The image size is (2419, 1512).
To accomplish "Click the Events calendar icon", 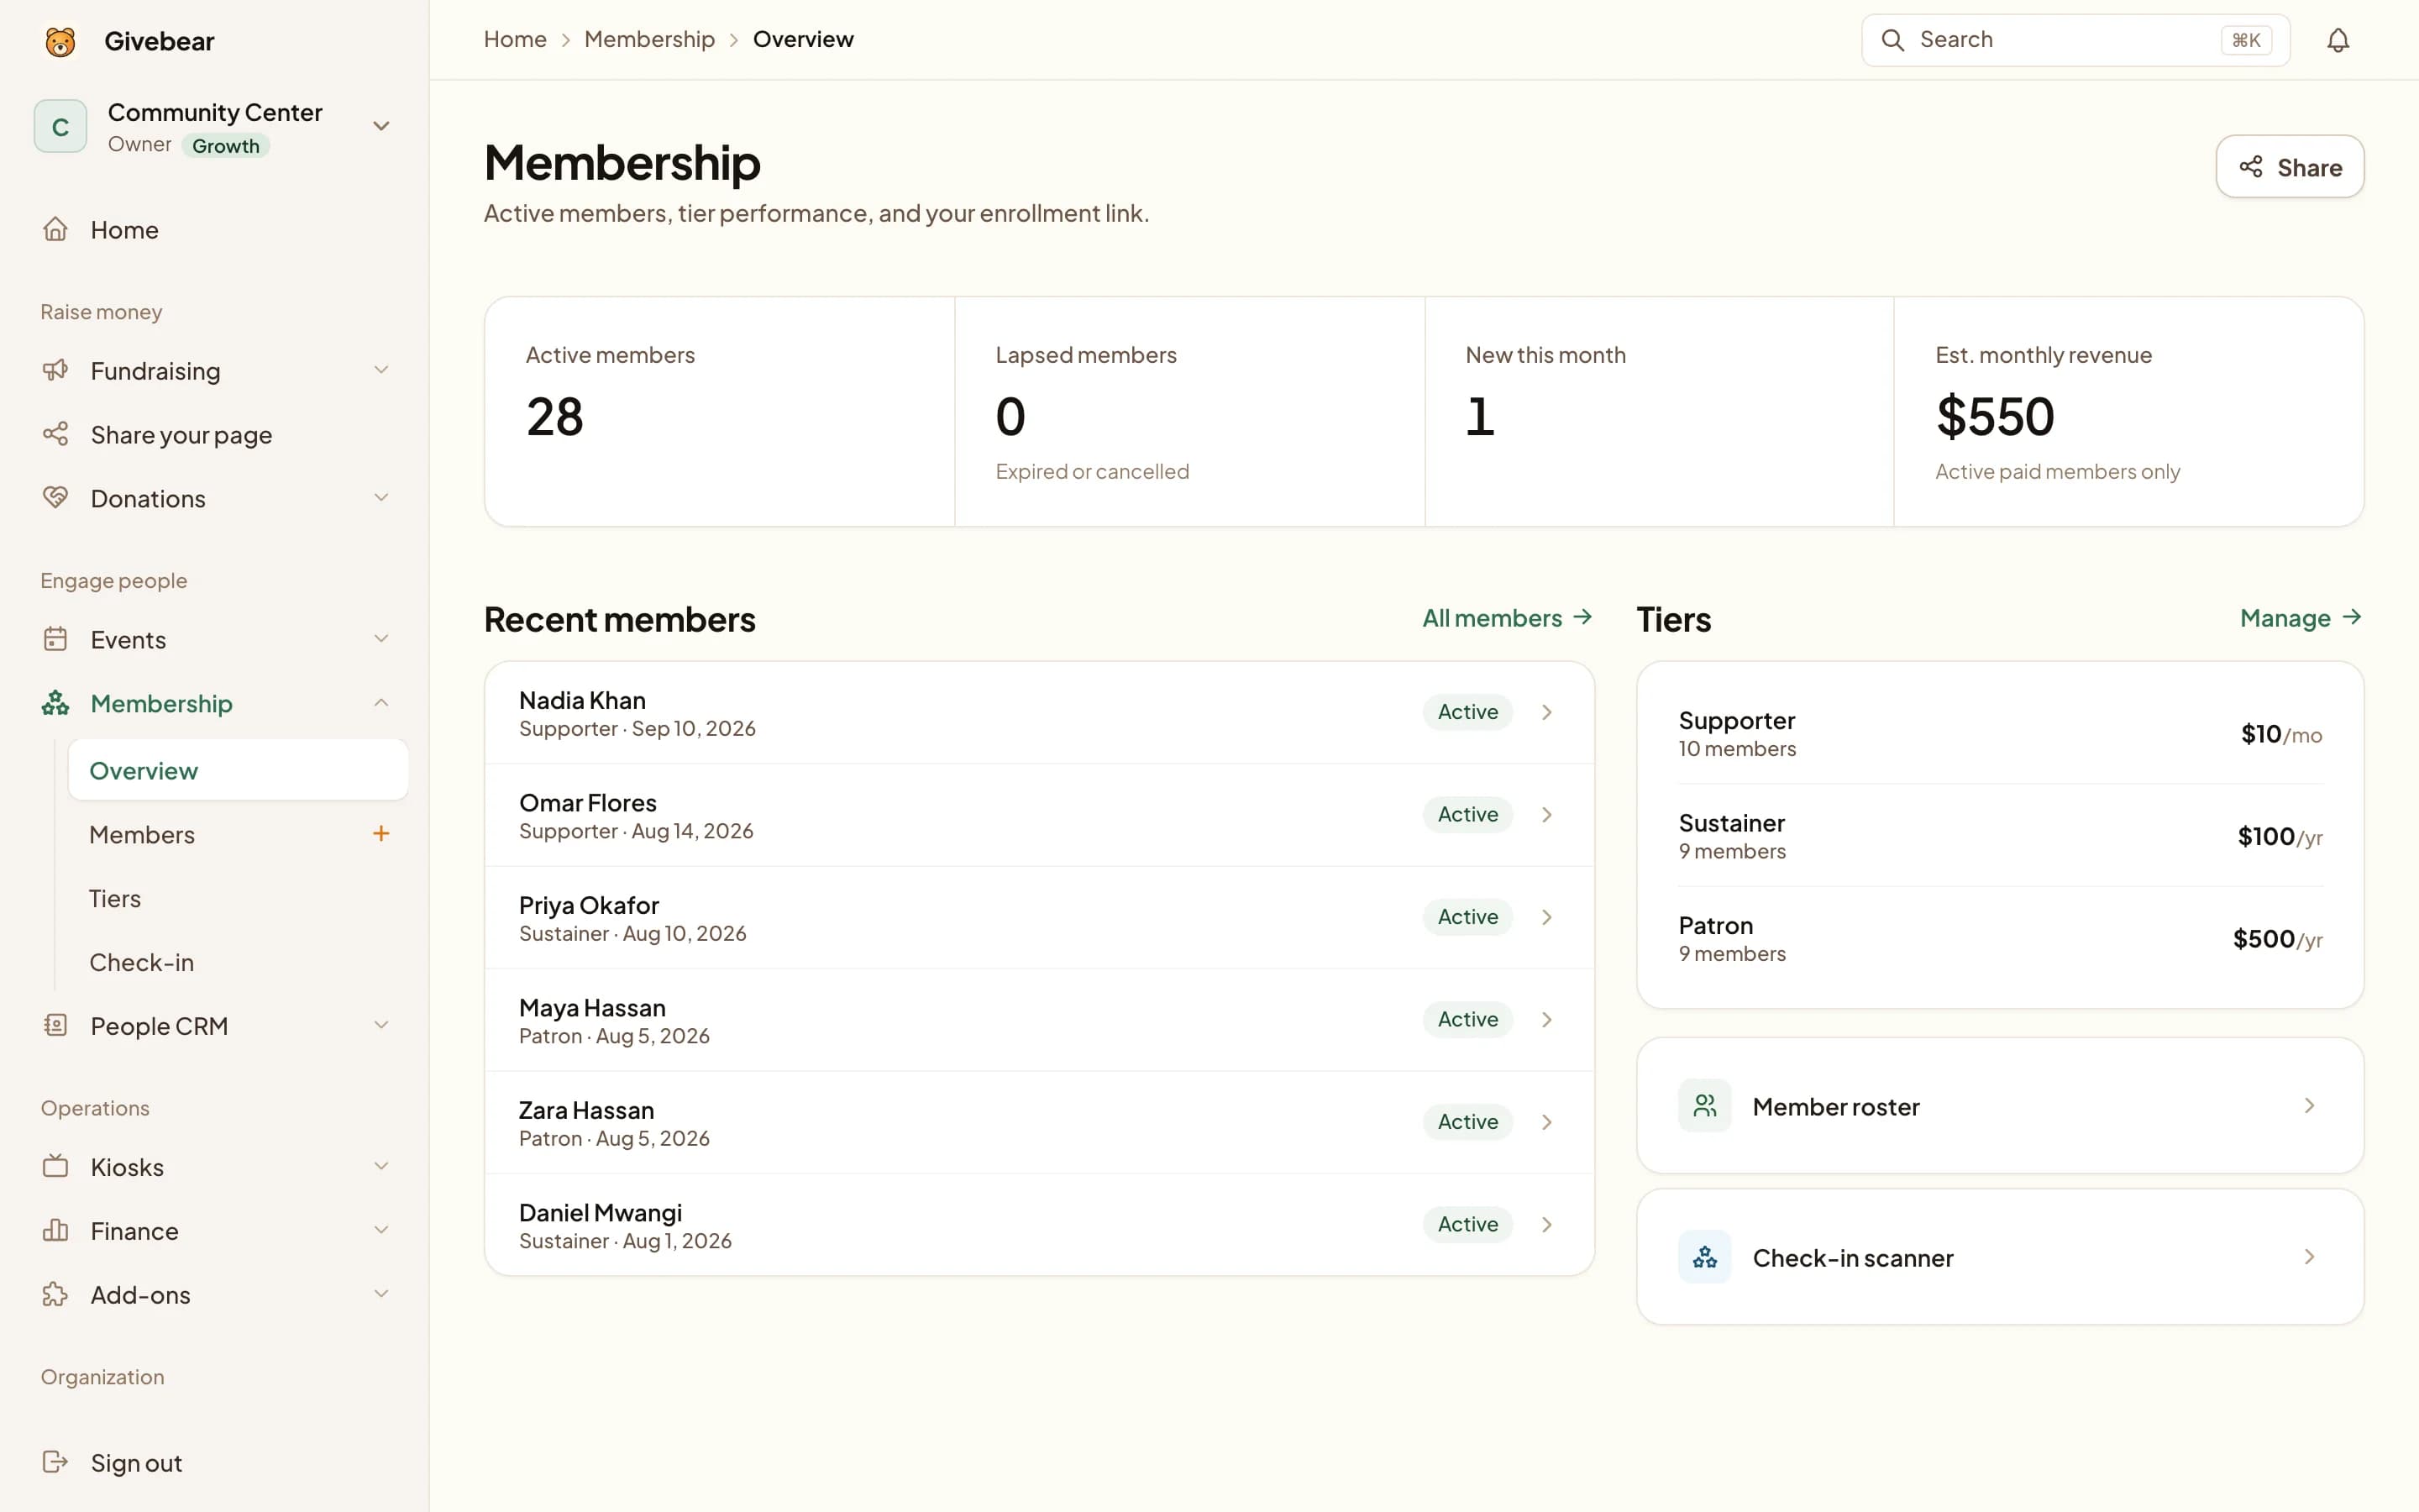I will click(x=55, y=639).
